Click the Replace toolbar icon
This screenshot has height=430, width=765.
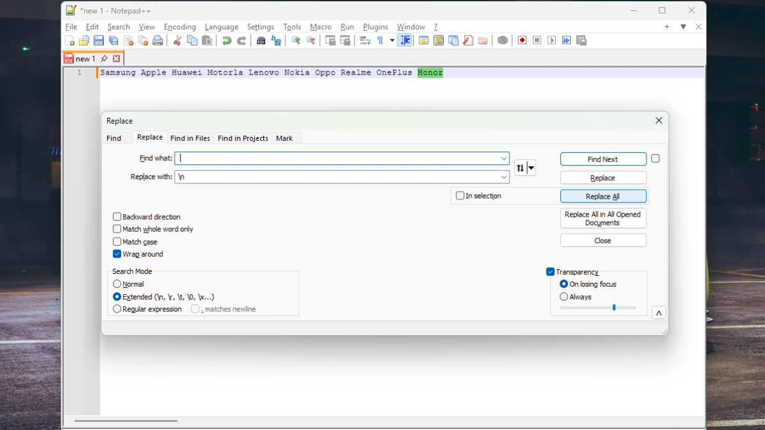coord(276,40)
